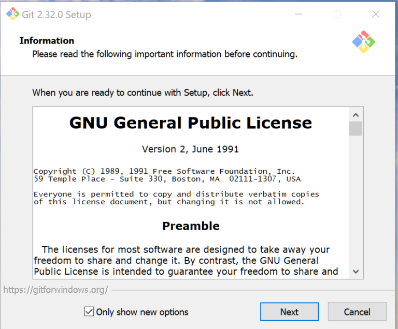Screen dimensions: 398x329
Task: Click the Git logo in the title bar
Action: (12, 14)
